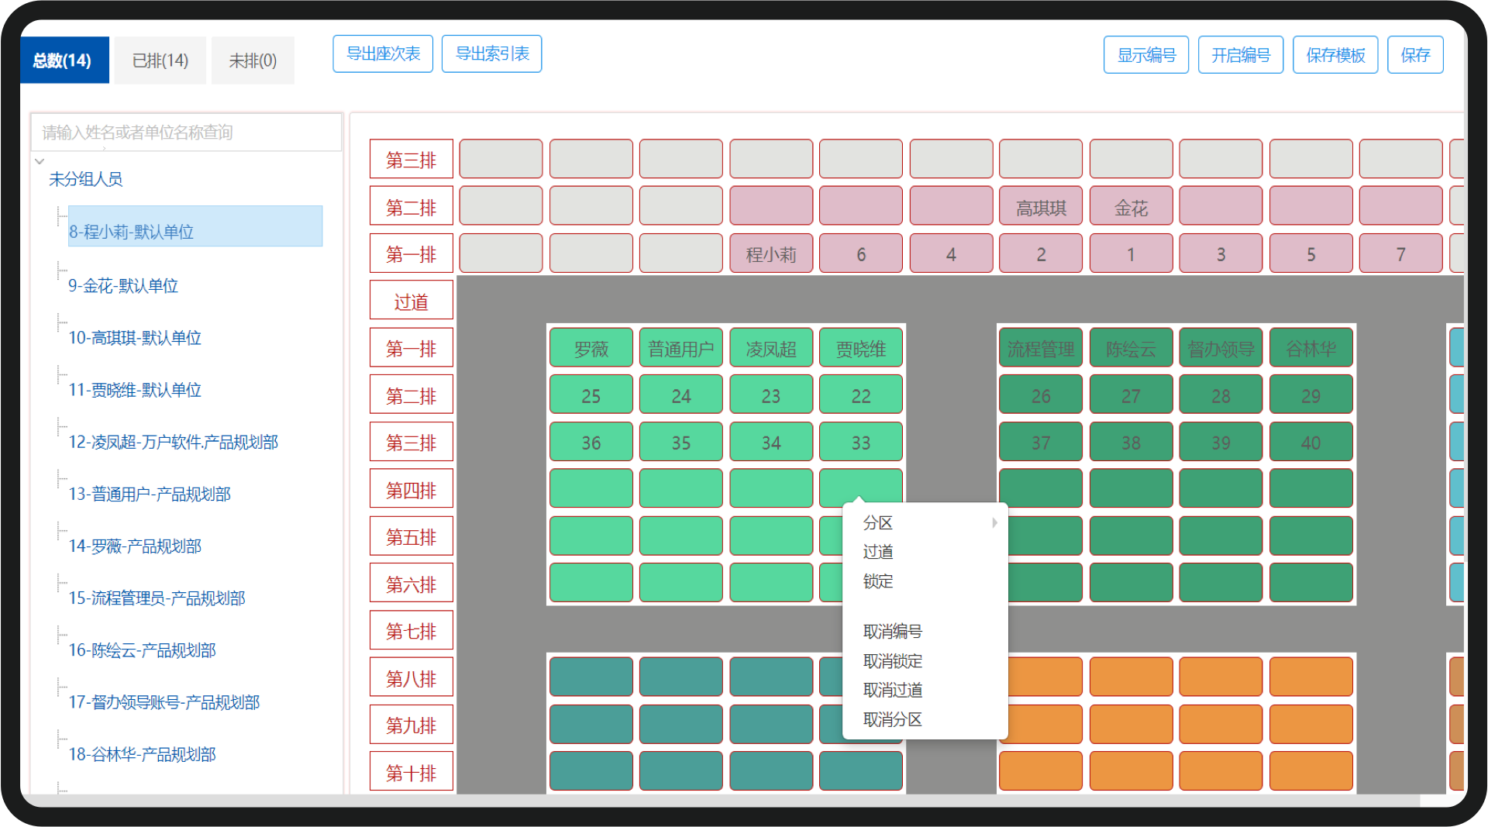Select 9-金花-默认单位 in the person tree
The width and height of the screenshot is (1488, 827).
[123, 286]
